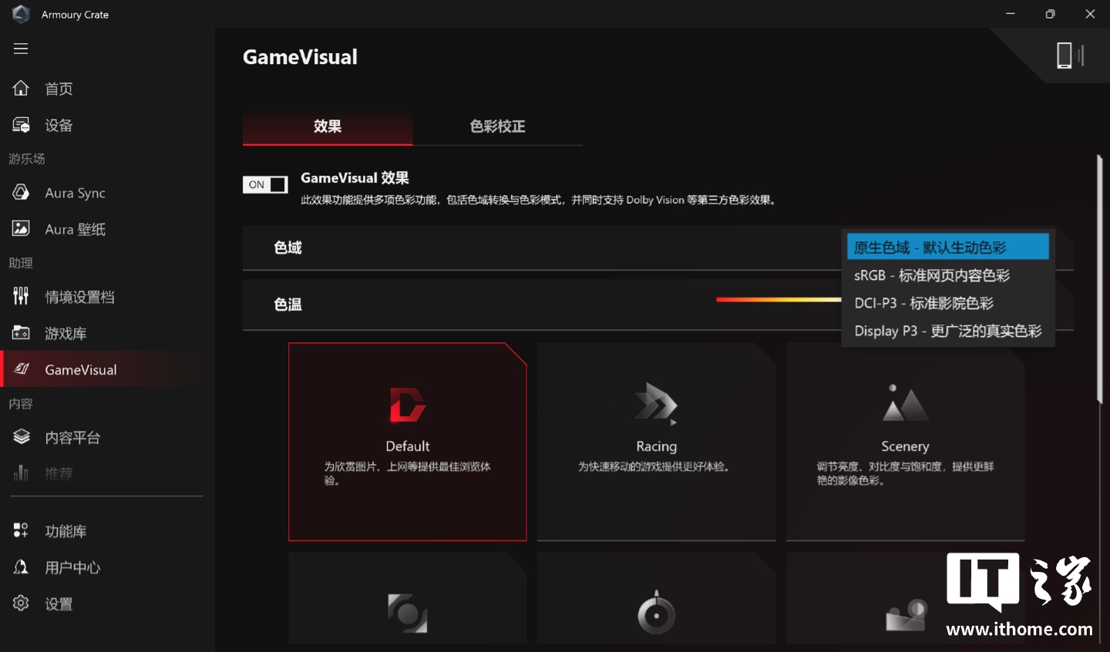Select the Racing visual mode card
This screenshot has width=1110, height=652.
click(656, 442)
